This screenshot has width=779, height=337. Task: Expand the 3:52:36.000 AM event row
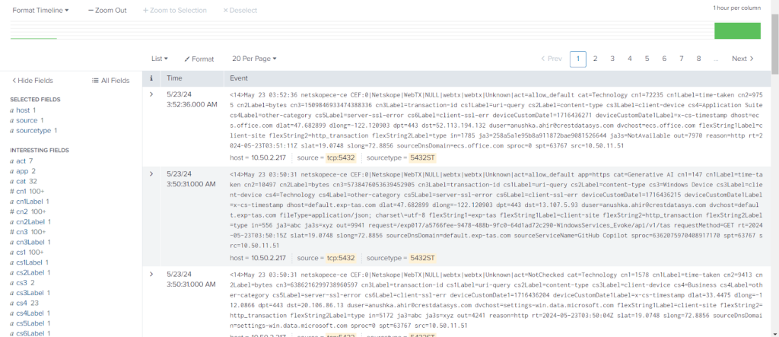(151, 94)
